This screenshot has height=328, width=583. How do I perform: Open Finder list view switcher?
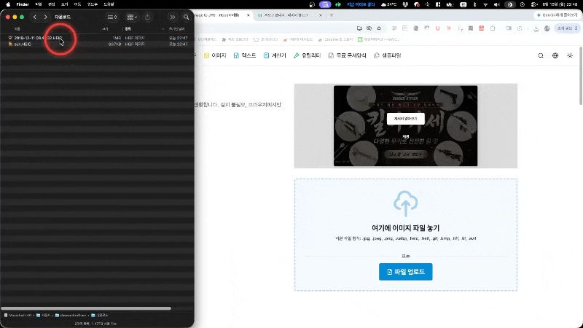(112, 17)
